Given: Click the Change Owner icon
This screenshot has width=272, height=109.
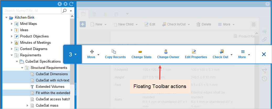Looking at the screenshot, I should pos(166,52).
